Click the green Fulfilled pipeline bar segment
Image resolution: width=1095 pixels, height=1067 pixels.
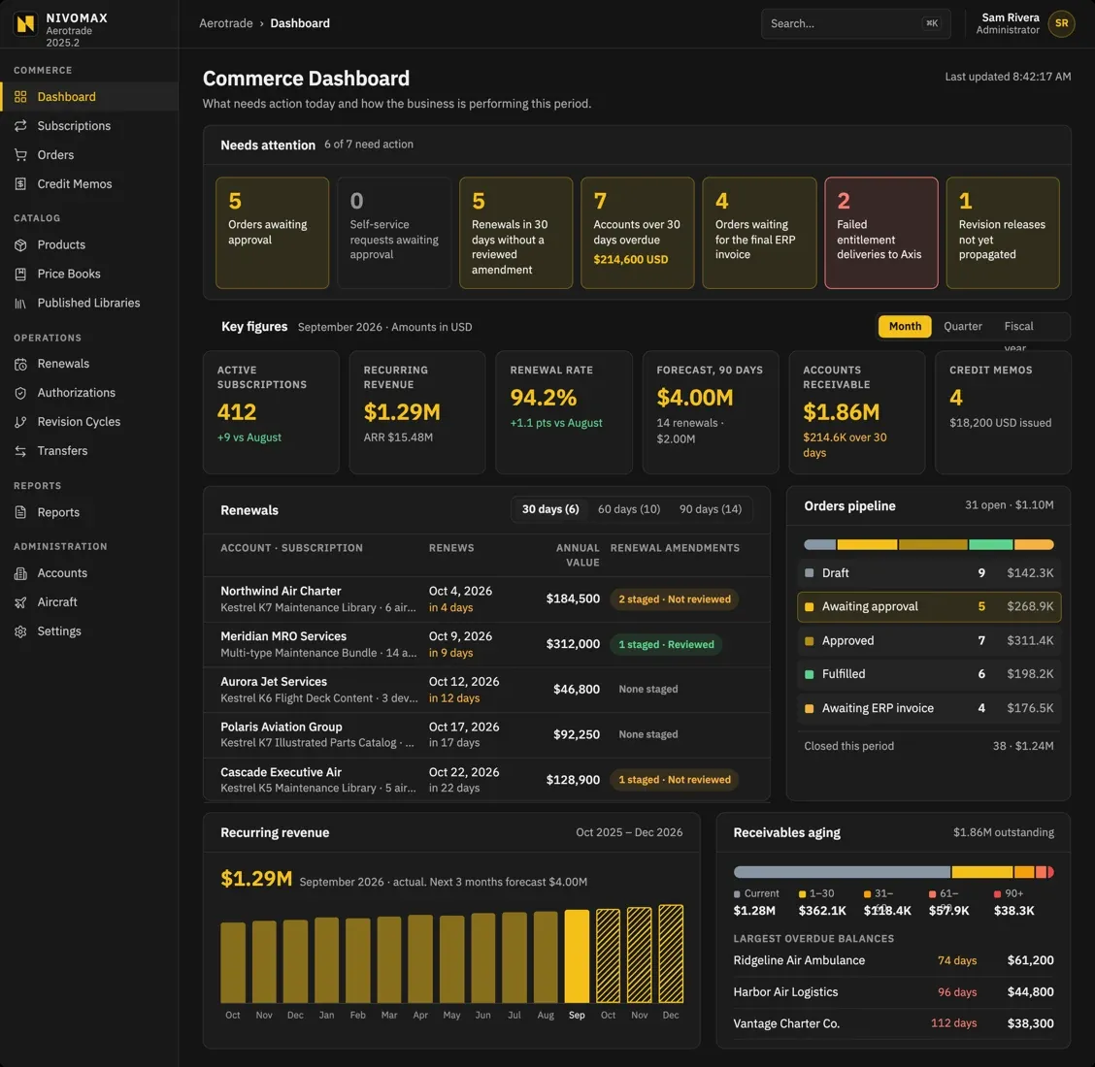(990, 544)
